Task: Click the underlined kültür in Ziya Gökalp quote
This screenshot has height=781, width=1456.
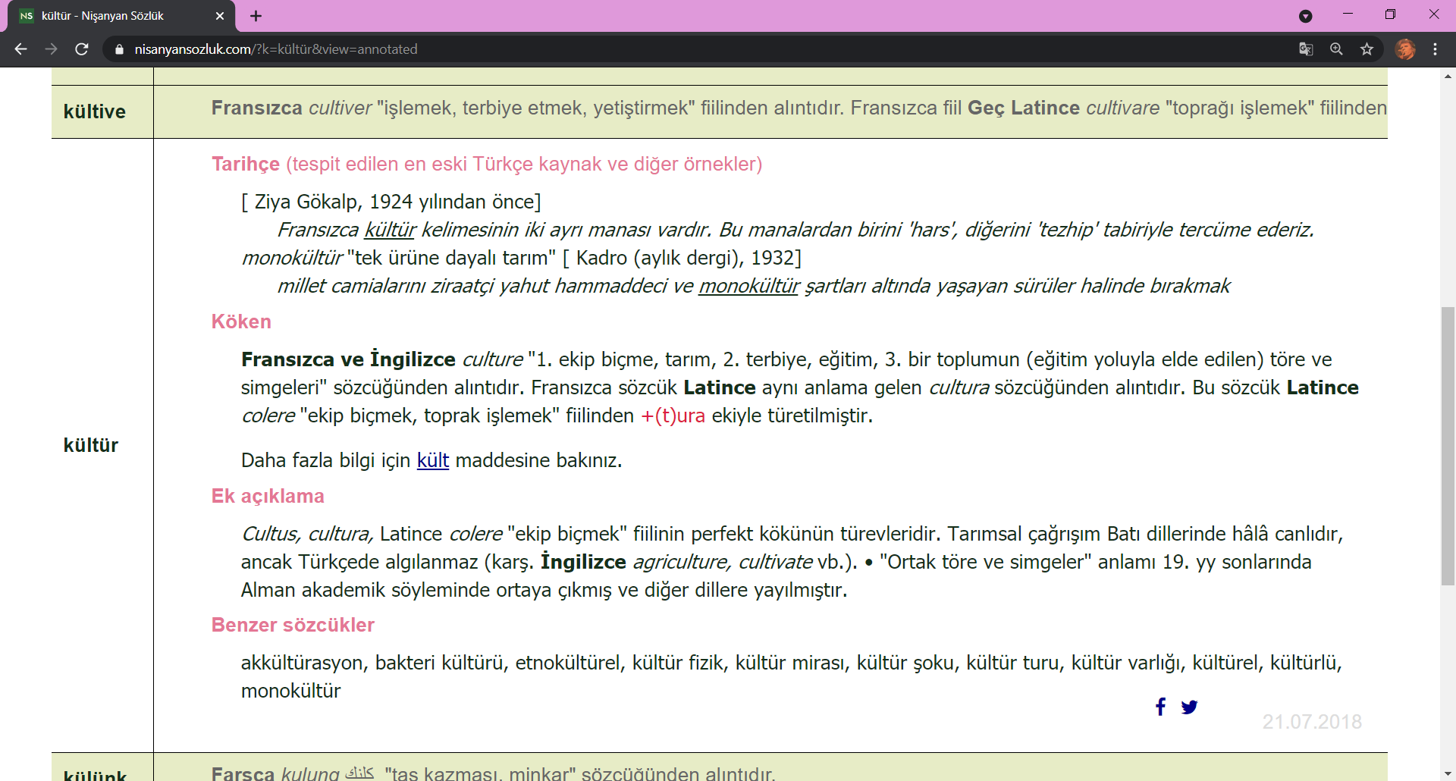Action: click(x=390, y=230)
